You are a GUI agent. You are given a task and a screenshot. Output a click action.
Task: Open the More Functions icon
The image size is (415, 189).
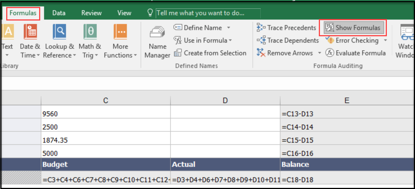pyautogui.click(x=120, y=31)
